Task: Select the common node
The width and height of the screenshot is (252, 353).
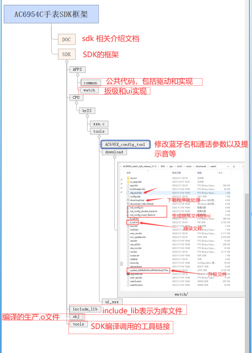Action: (91, 83)
